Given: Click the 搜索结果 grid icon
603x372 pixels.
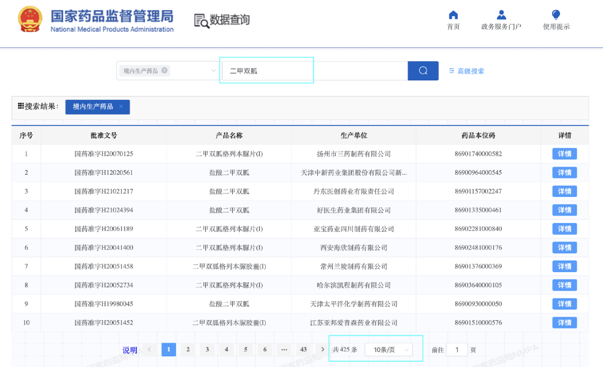Looking at the screenshot, I should pyautogui.click(x=21, y=105).
